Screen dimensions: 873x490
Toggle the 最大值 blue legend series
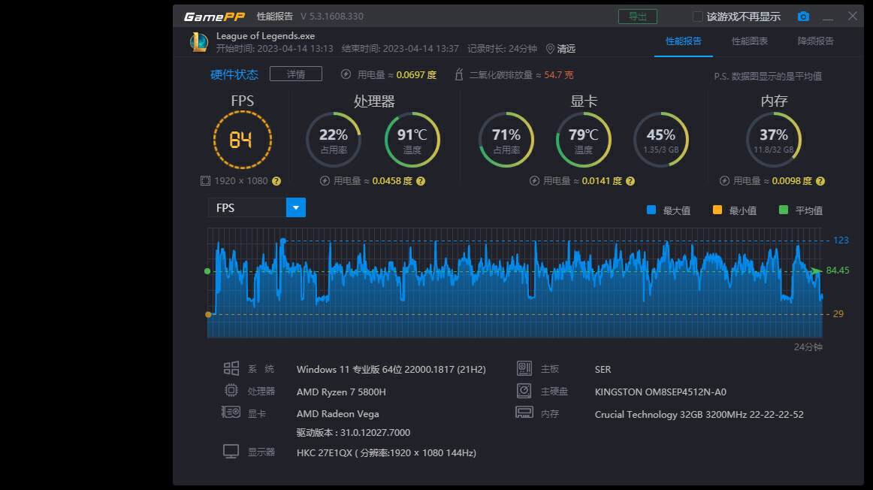(651, 210)
